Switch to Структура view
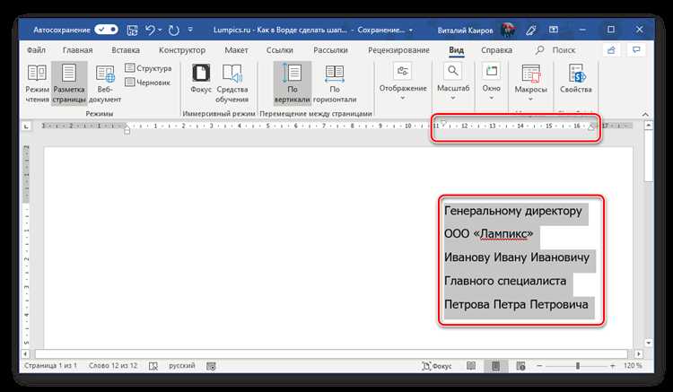Image resolution: width=673 pixels, height=392 pixels. click(x=148, y=68)
